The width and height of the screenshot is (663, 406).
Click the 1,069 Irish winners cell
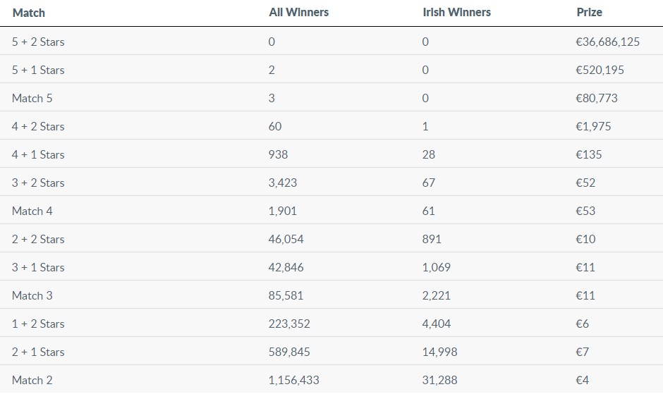[x=437, y=267]
